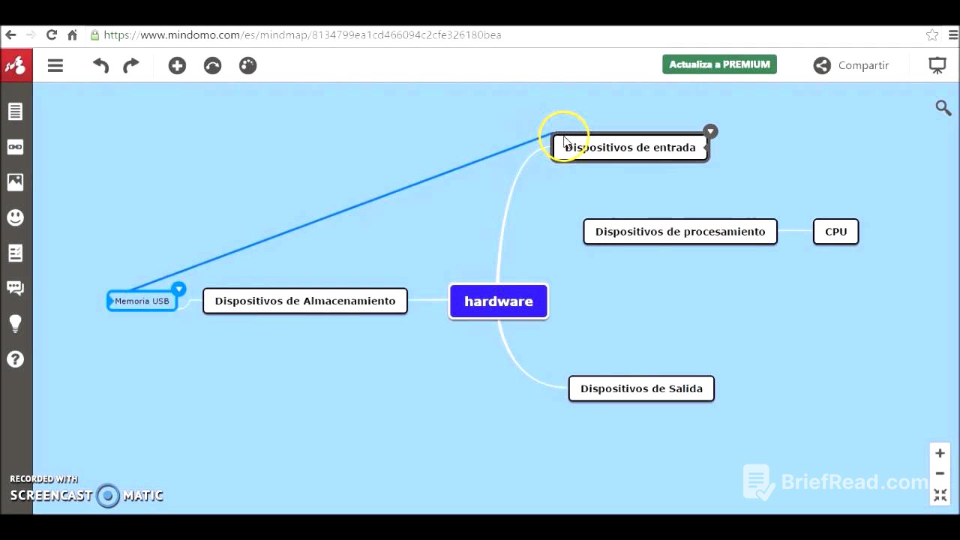This screenshot has height=540, width=960.
Task: Start presentation mode from the top bar
Action: (937, 65)
